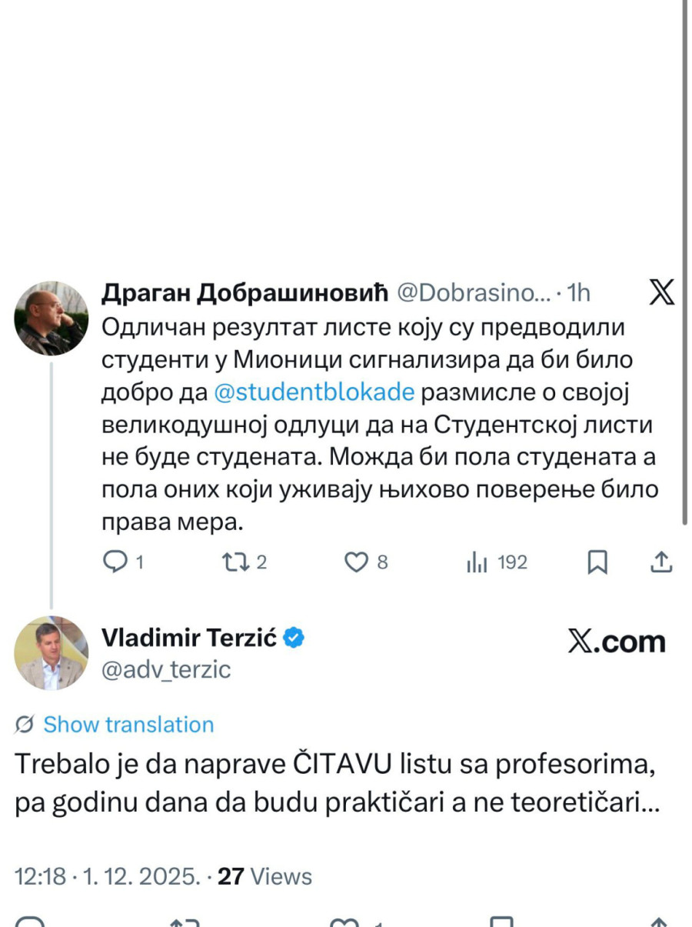The image size is (692, 927).
Task: Reply to Dragan's tweet via speech bubble icon
Action: tap(117, 562)
